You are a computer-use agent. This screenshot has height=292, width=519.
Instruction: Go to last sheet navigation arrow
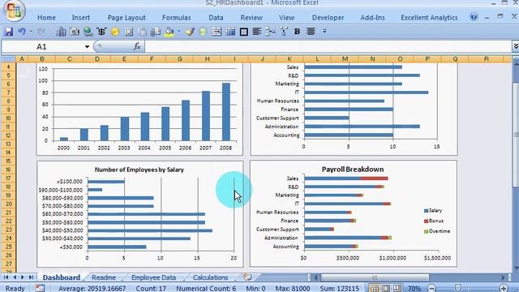click(x=31, y=277)
